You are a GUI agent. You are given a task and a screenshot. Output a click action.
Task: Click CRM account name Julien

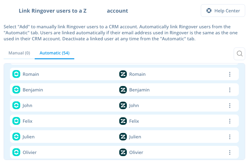[135, 137]
